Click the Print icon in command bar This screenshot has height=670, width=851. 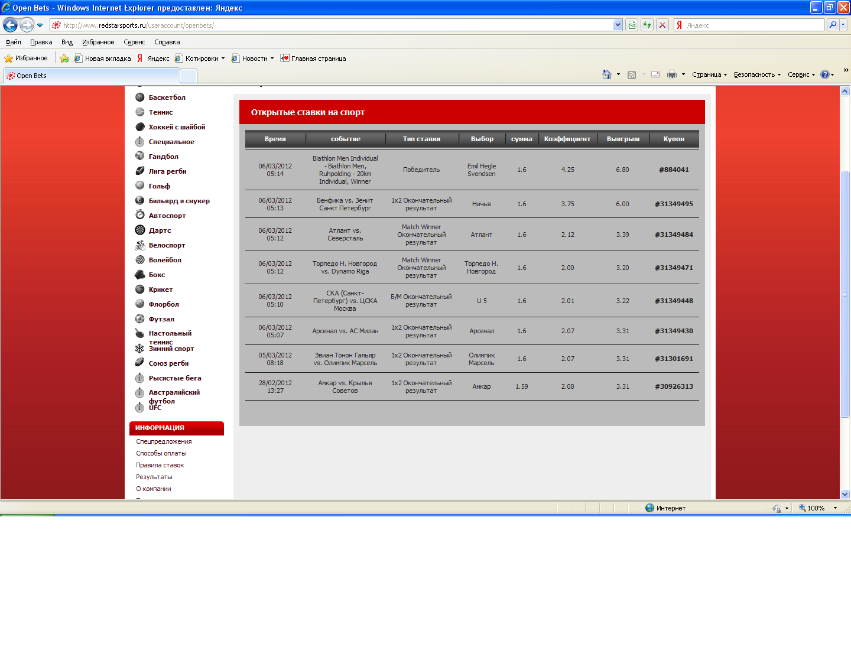[x=672, y=74]
